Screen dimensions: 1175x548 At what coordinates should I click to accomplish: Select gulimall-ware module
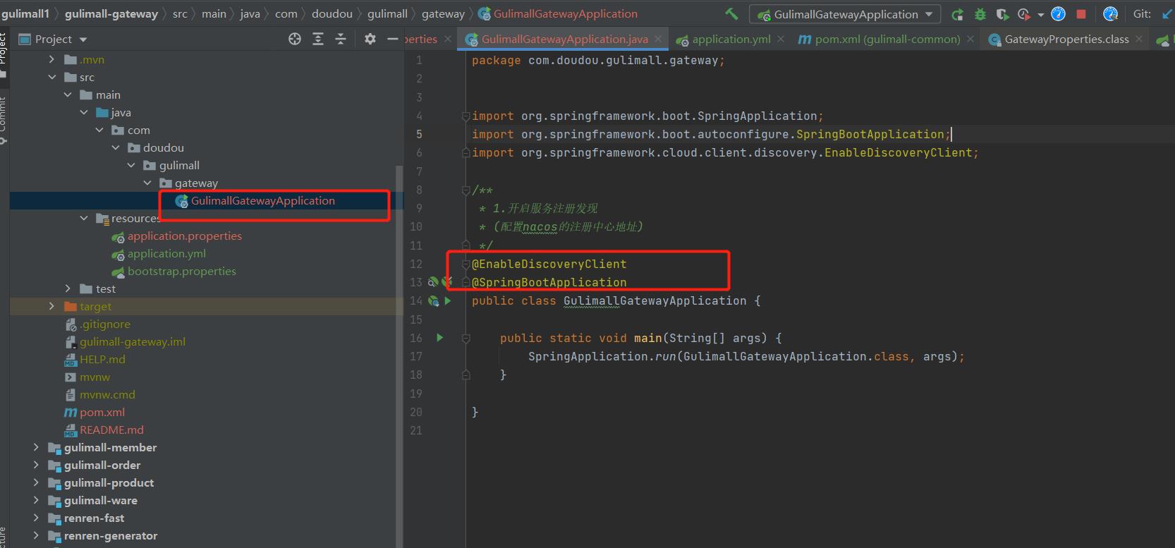[x=100, y=501]
